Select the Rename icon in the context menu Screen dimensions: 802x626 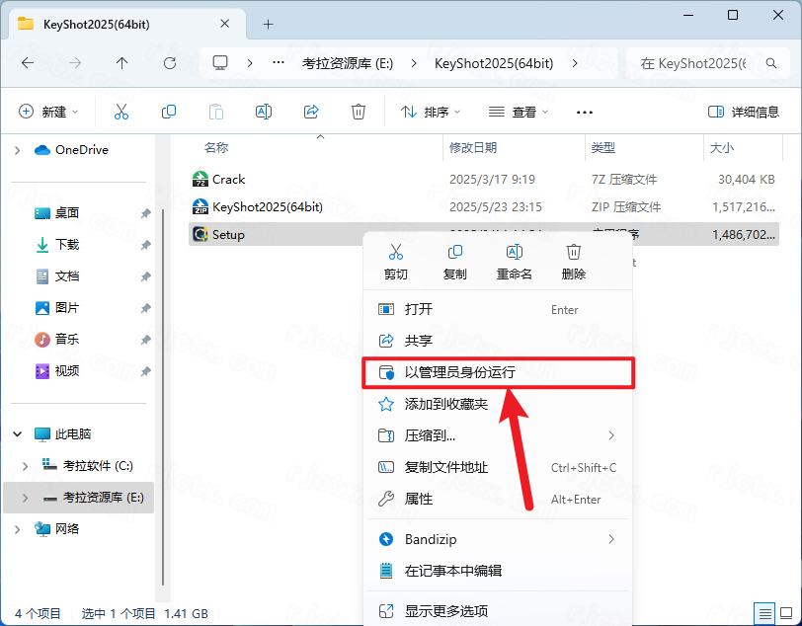point(514,253)
